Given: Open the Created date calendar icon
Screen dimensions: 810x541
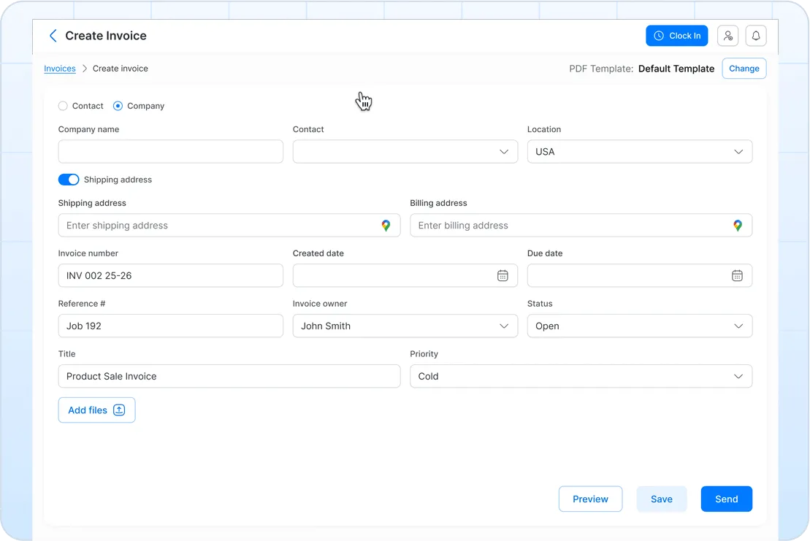Looking at the screenshot, I should pos(503,276).
